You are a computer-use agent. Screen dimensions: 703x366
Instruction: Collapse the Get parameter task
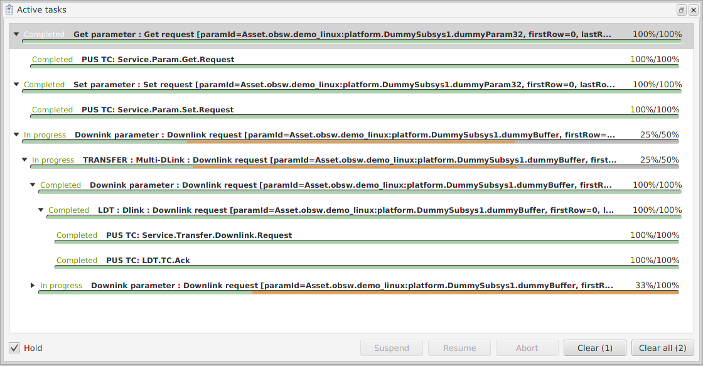pyautogui.click(x=16, y=35)
